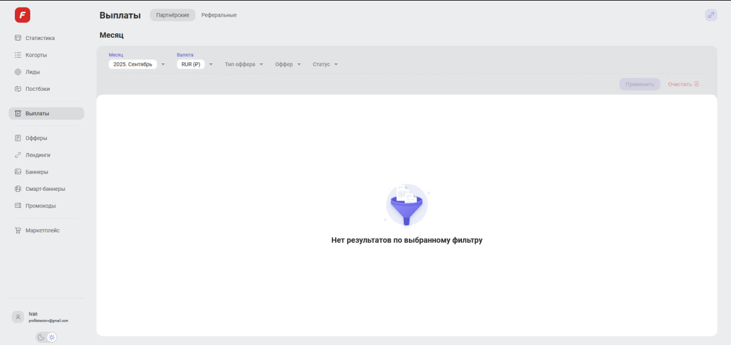
Task: Switch to dark theme moon toggle
Action: (x=41, y=338)
